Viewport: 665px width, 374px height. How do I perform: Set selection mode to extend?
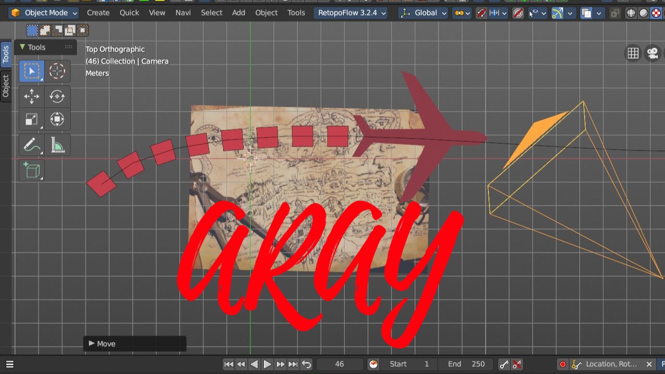point(45,31)
